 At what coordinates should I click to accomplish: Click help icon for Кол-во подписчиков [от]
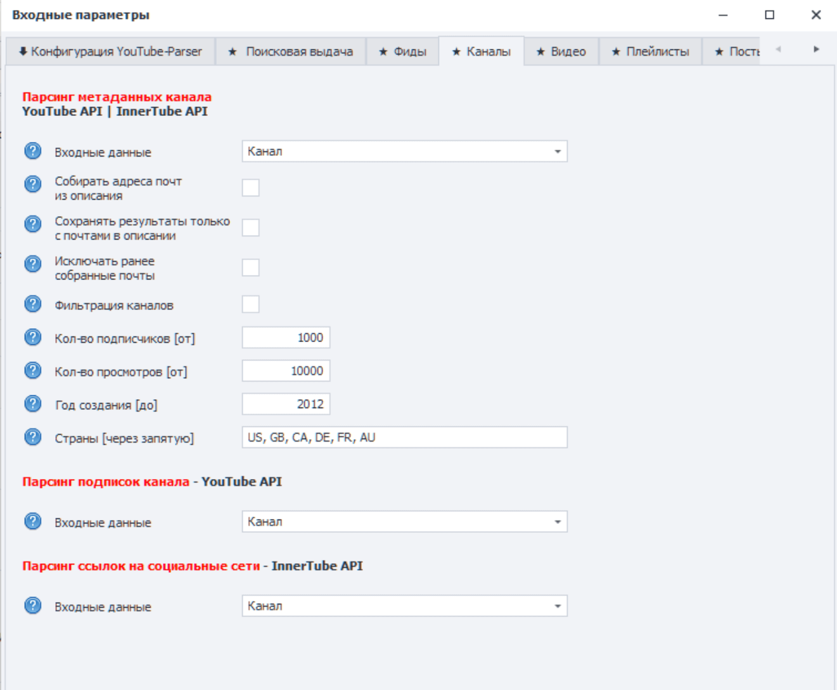[x=33, y=337]
